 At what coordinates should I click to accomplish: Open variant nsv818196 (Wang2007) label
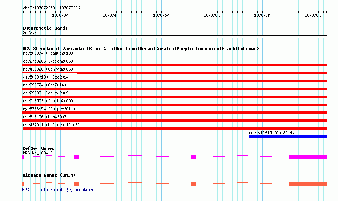pos(46,117)
